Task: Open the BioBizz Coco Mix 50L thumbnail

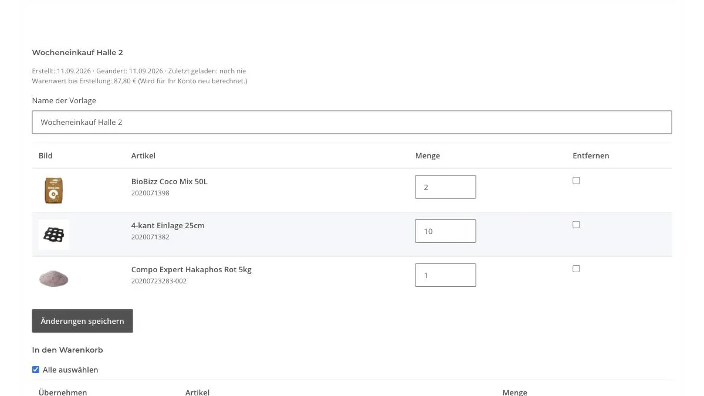Action: tap(54, 191)
